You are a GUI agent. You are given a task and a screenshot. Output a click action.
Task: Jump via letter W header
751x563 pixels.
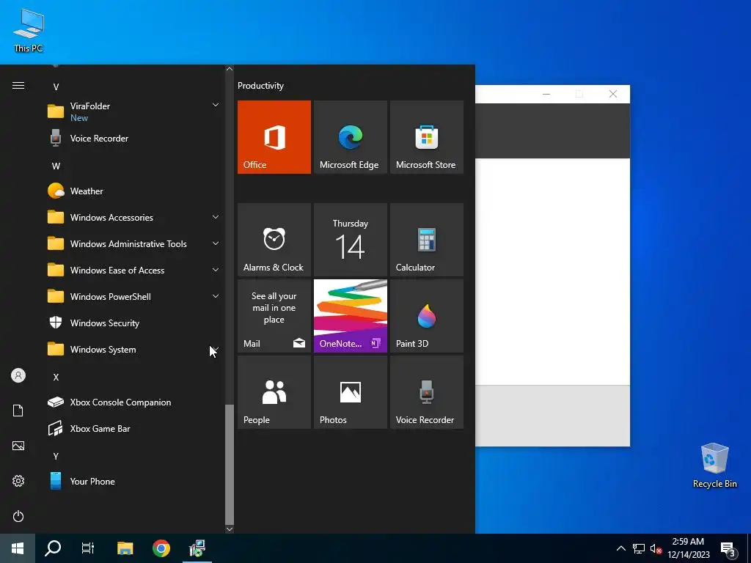(56, 166)
